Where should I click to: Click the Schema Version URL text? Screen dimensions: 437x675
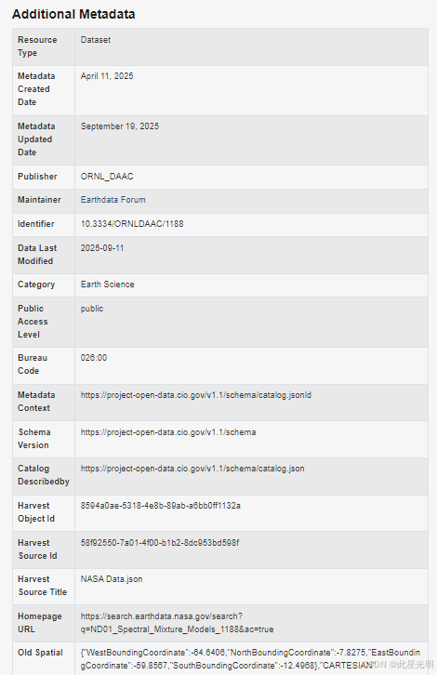tap(168, 432)
